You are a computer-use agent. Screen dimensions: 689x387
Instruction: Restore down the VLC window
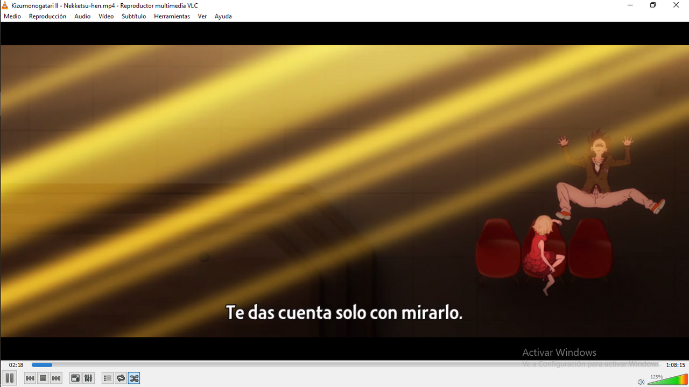pyautogui.click(x=653, y=5)
